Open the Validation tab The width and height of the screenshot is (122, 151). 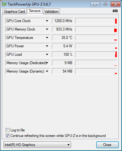click(x=52, y=12)
